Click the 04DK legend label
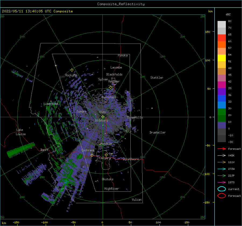 [231, 155]
